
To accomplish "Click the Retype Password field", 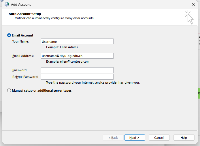I will coord(77,77).
